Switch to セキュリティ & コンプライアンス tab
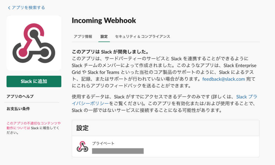The image size is (275, 165). tap(142, 37)
